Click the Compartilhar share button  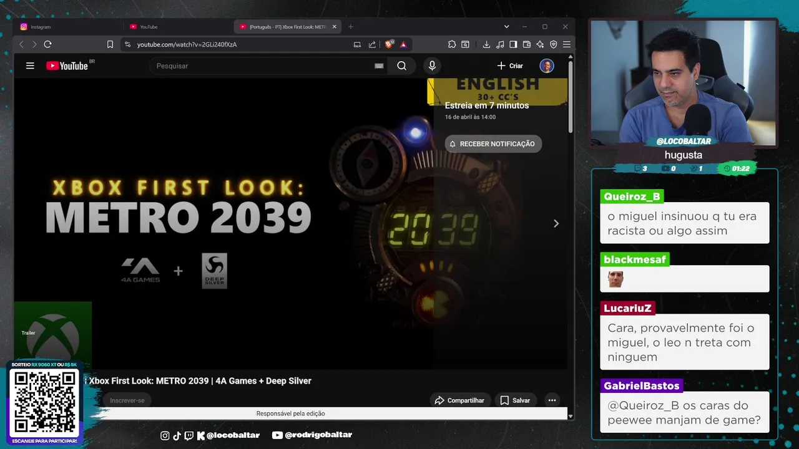460,400
